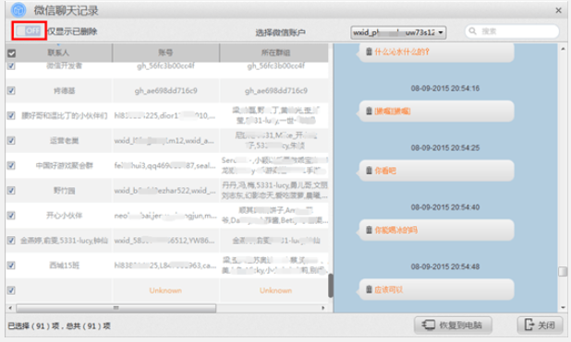The height and width of the screenshot is (342, 571).
Task: Uncheck the checkbox in the Unknown row
Action: tap(11, 290)
